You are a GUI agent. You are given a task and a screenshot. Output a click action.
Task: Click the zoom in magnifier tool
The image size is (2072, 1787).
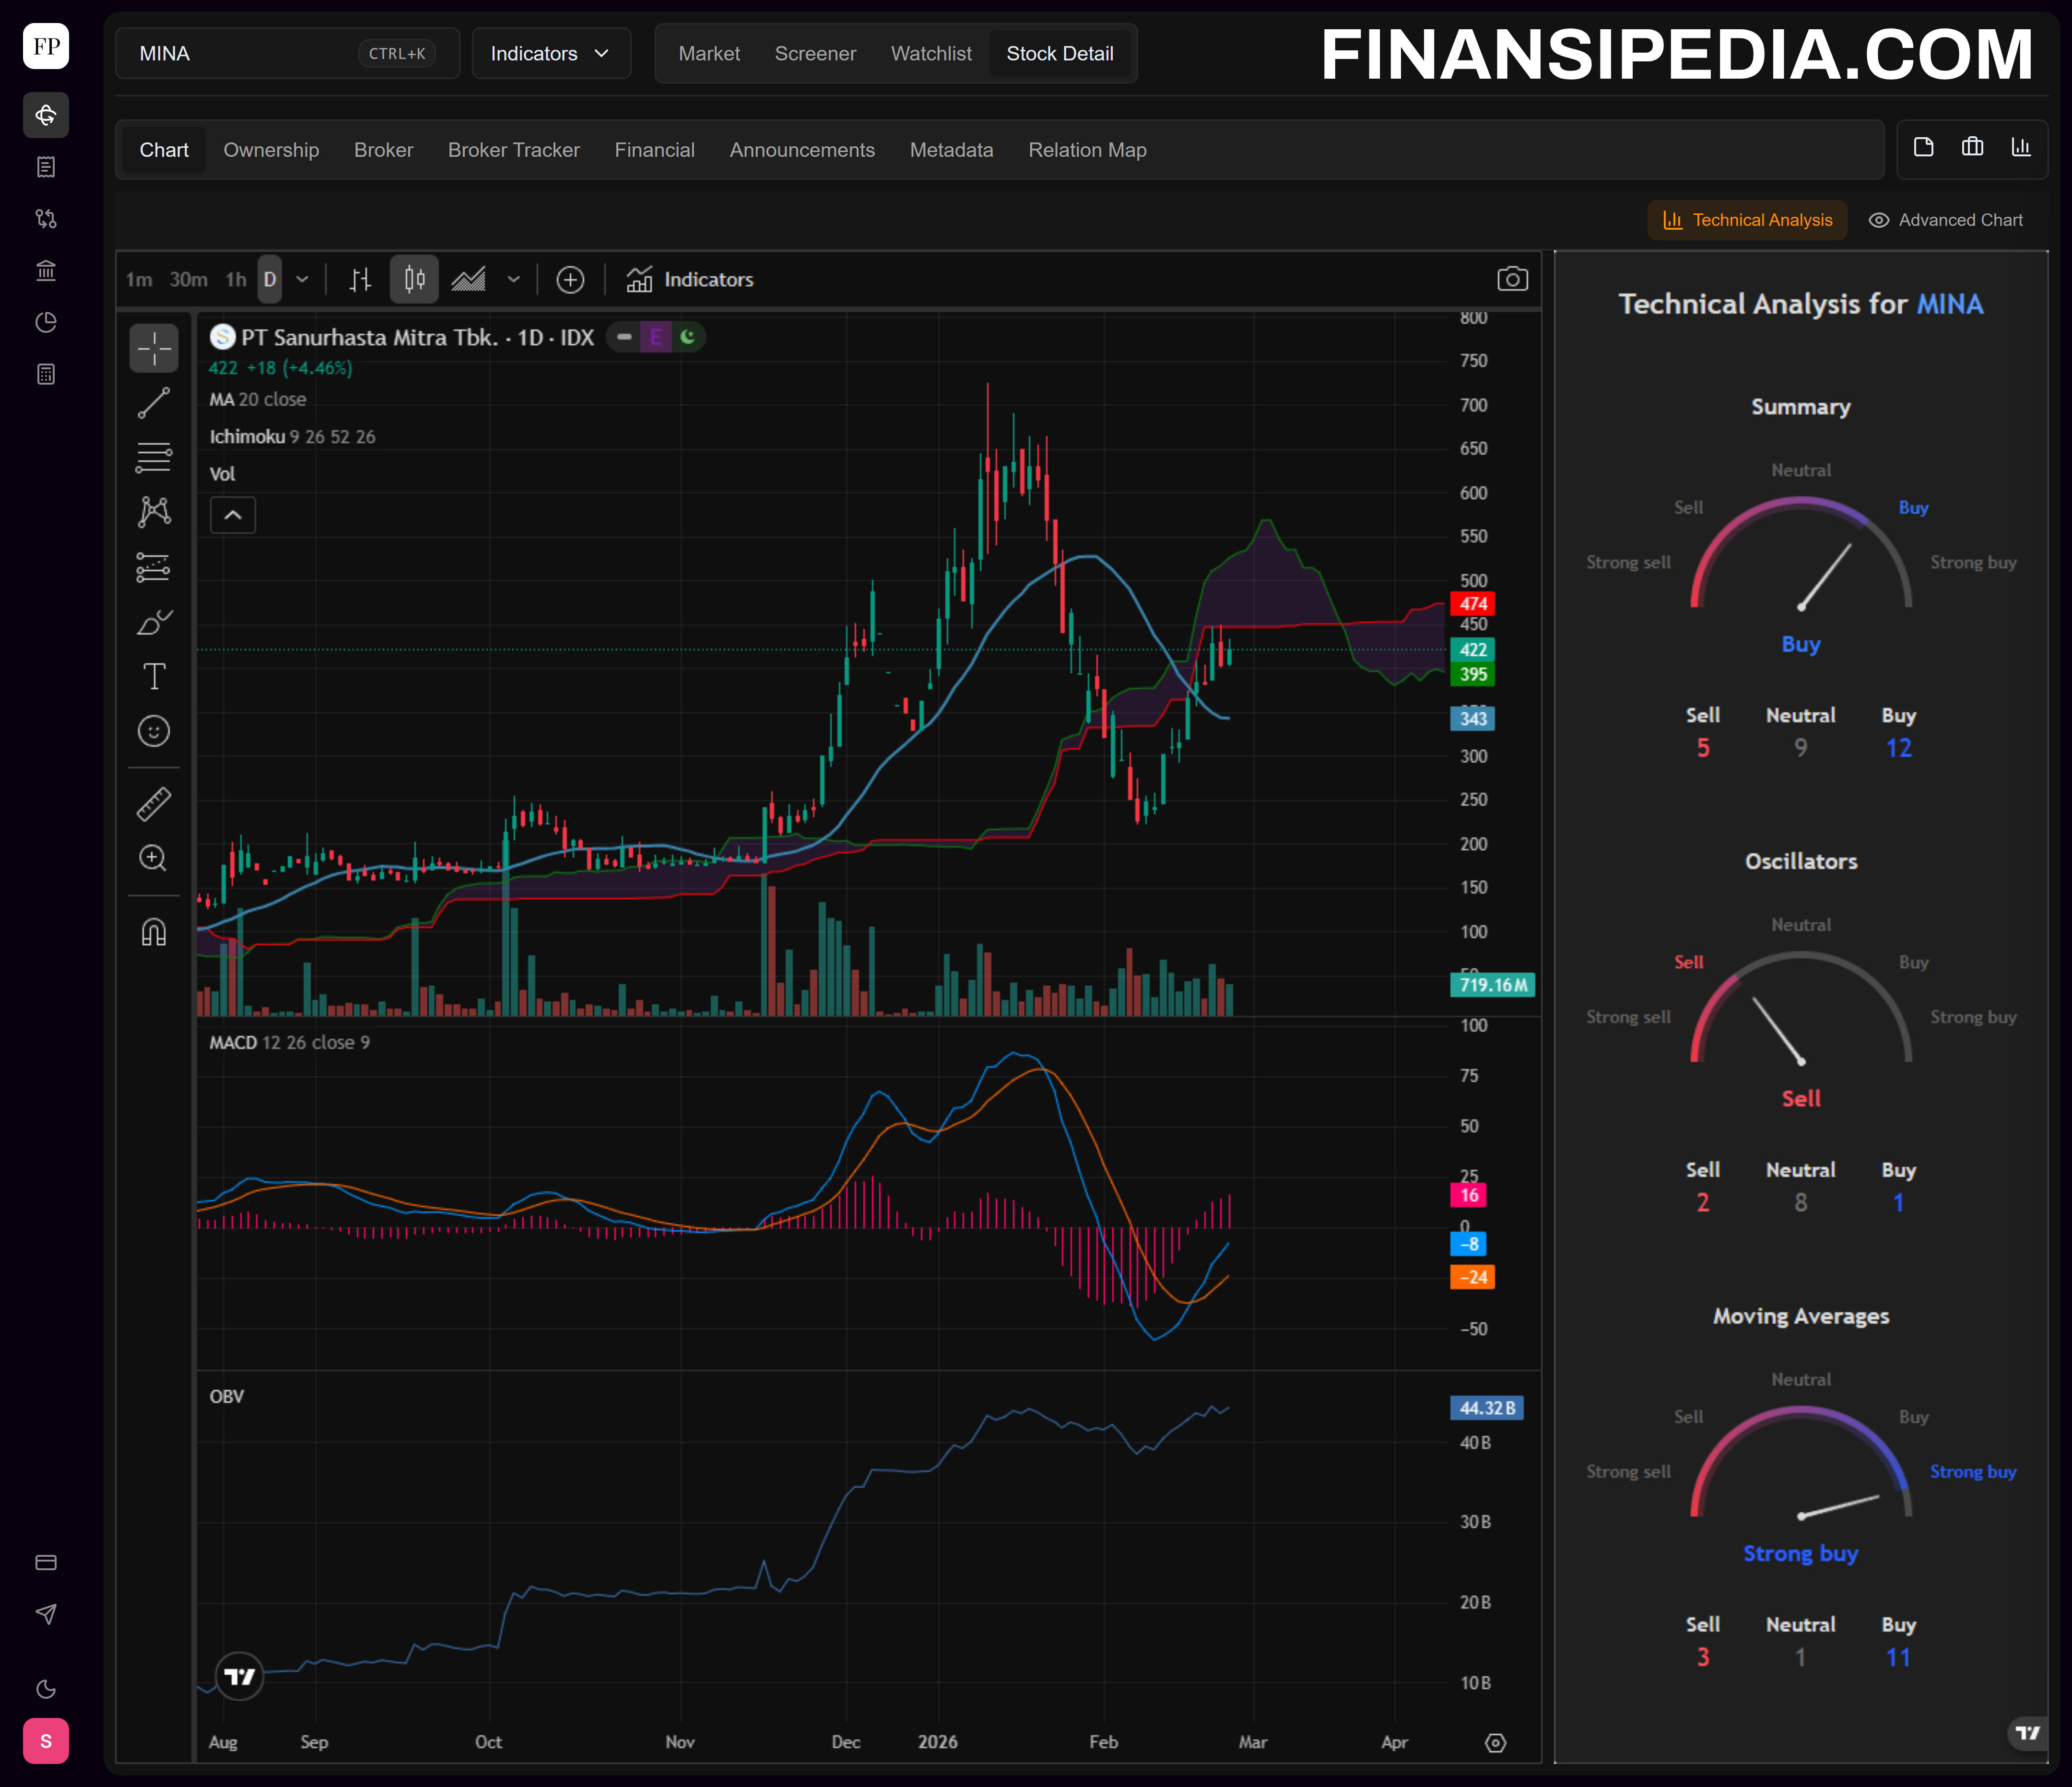(153, 858)
